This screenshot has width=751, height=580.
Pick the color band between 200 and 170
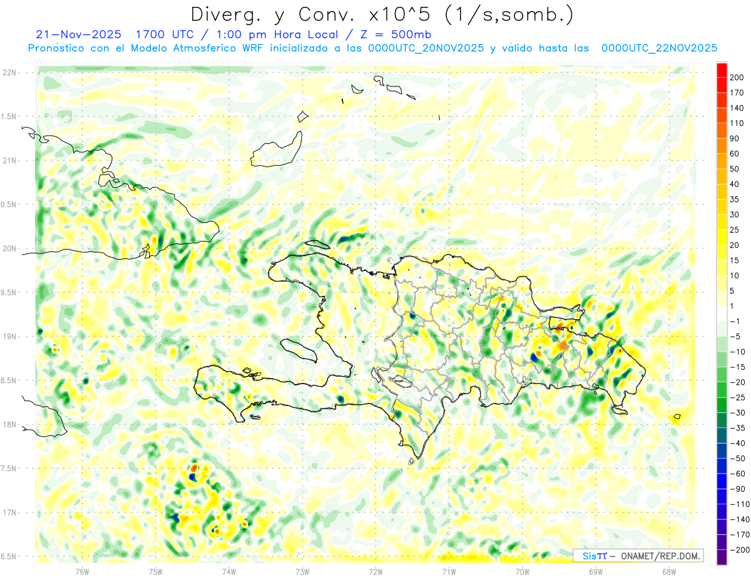click(x=722, y=85)
